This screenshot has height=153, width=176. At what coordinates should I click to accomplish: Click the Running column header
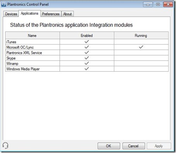pos(141,36)
